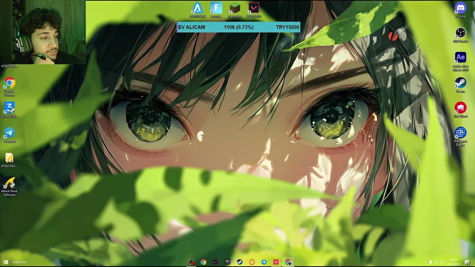Launch the VALORANT desktop shortcut
The width and height of the screenshot is (475, 267).
254,10
